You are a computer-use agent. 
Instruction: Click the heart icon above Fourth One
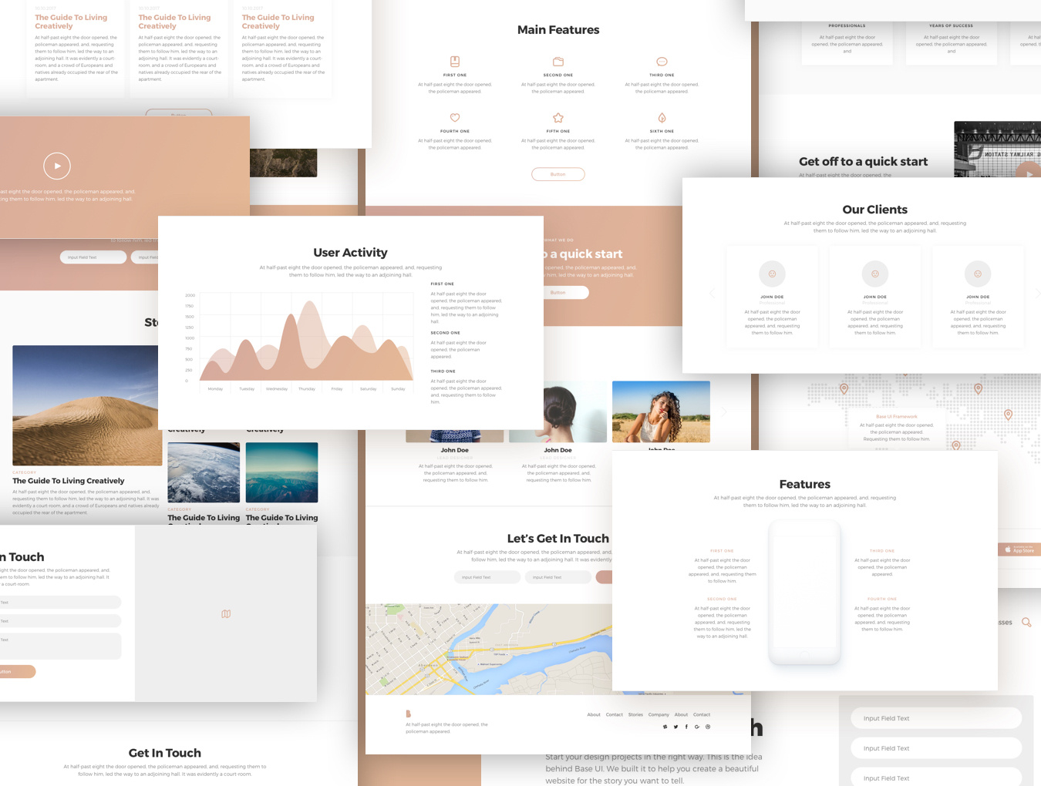[x=455, y=118]
